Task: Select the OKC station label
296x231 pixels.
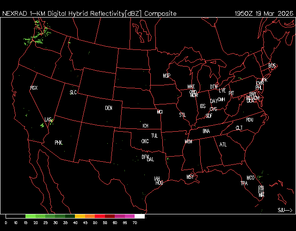Action: pyautogui.click(x=145, y=141)
